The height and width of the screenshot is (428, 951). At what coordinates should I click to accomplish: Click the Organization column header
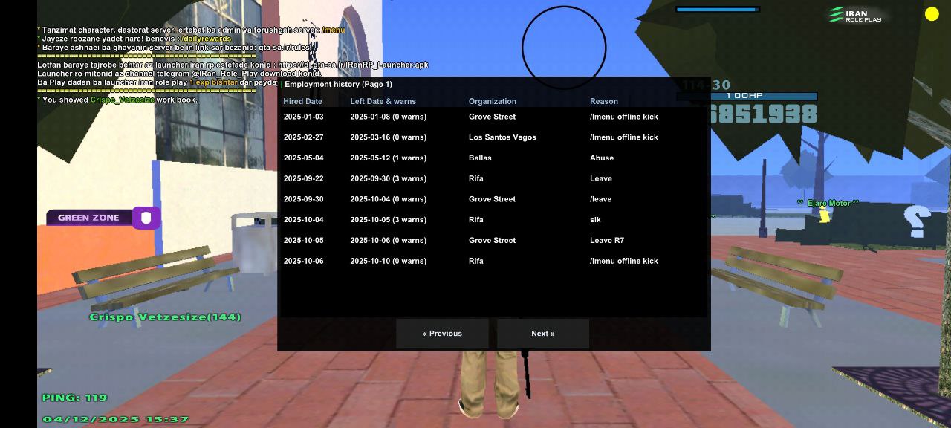(492, 101)
